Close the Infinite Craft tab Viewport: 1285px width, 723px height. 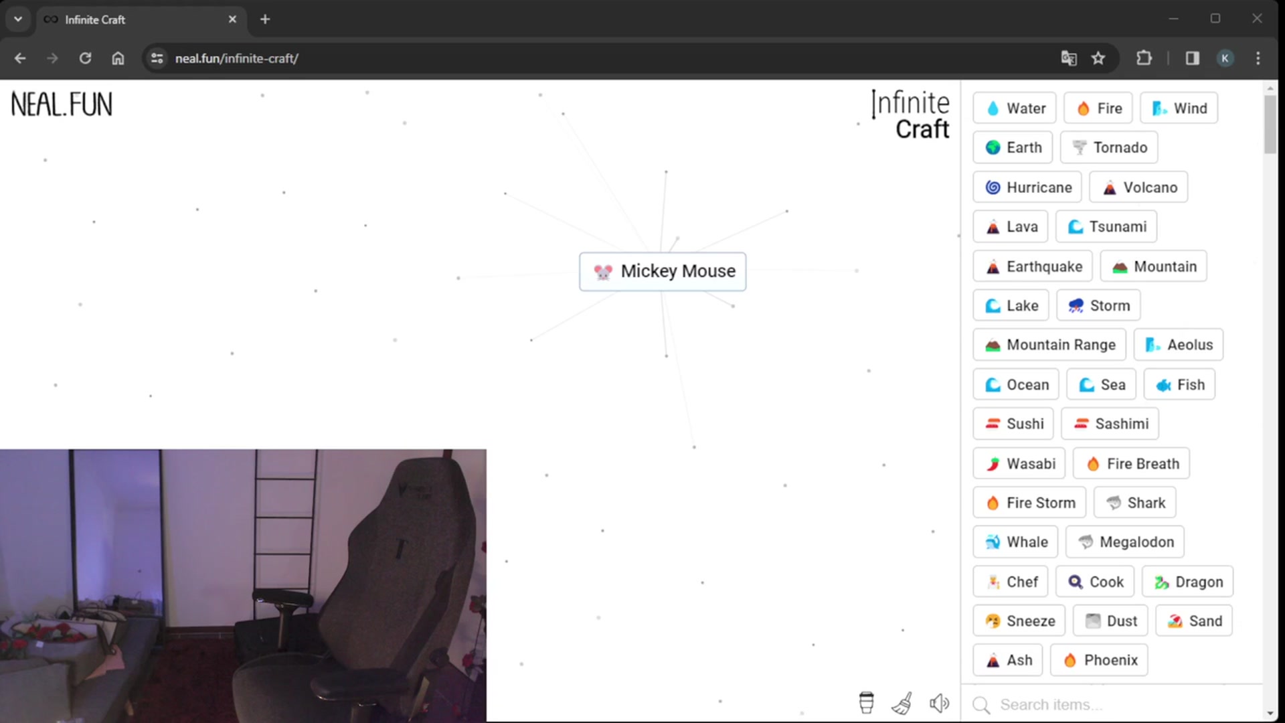coord(232,19)
